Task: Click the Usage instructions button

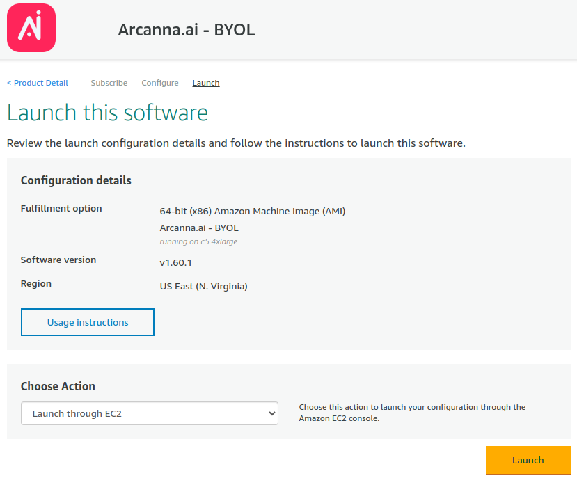Action: [x=88, y=322]
